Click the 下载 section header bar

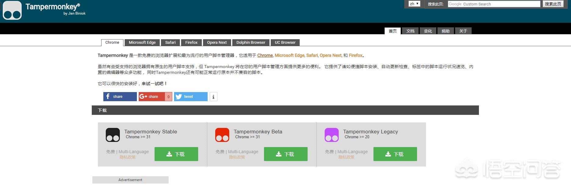pos(285,110)
